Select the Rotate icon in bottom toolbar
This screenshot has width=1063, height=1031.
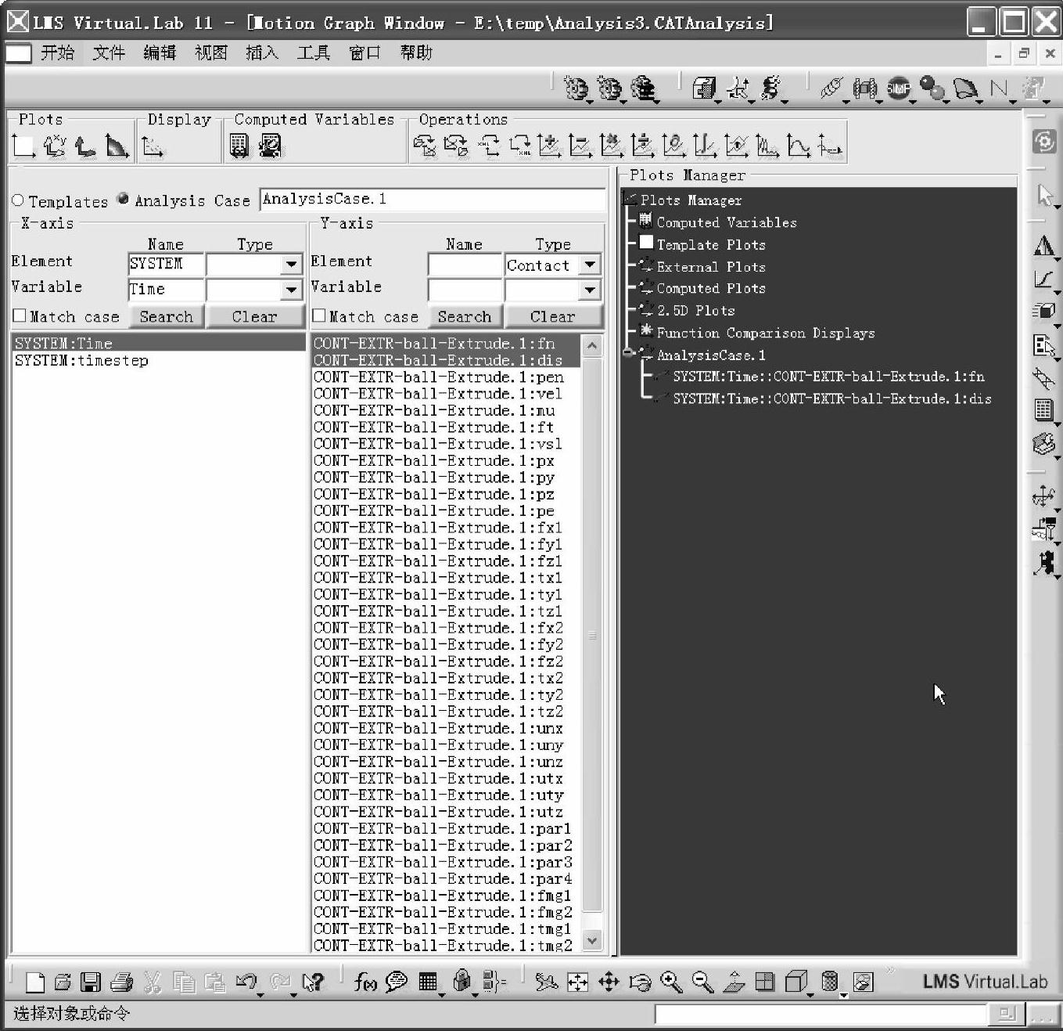pyautogui.click(x=641, y=982)
